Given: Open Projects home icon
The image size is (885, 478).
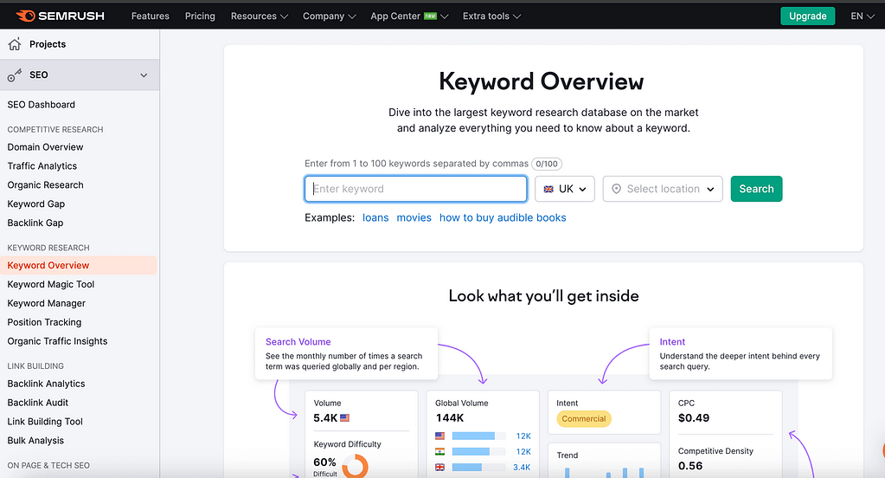Looking at the screenshot, I should tap(15, 44).
